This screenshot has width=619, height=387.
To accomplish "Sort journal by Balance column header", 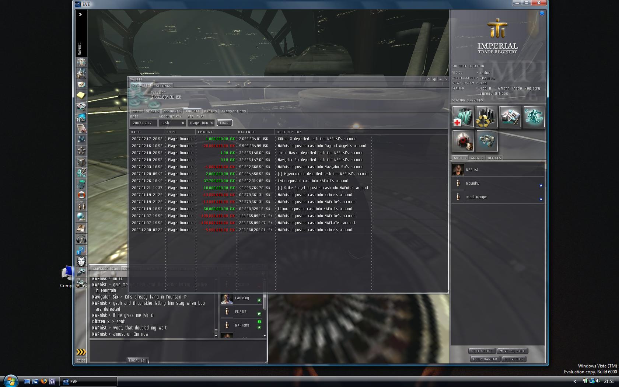I will 255,132.
